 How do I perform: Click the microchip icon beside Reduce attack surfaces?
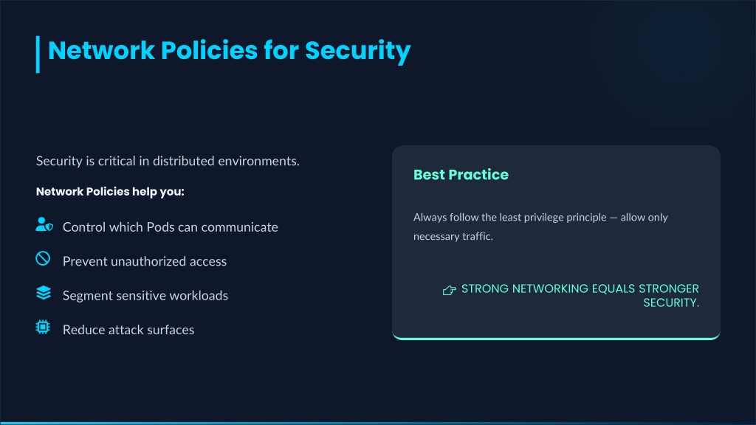[43, 327]
